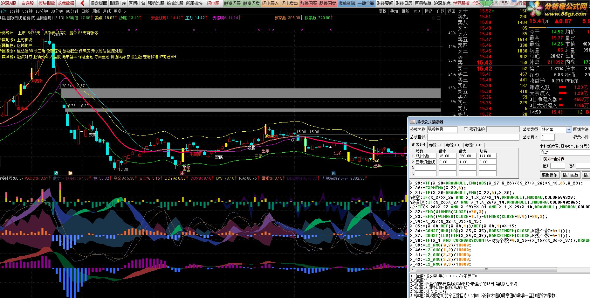The image size is (590, 298).
Task: Click the 榜 marker under the main chart
Action: [71, 173]
